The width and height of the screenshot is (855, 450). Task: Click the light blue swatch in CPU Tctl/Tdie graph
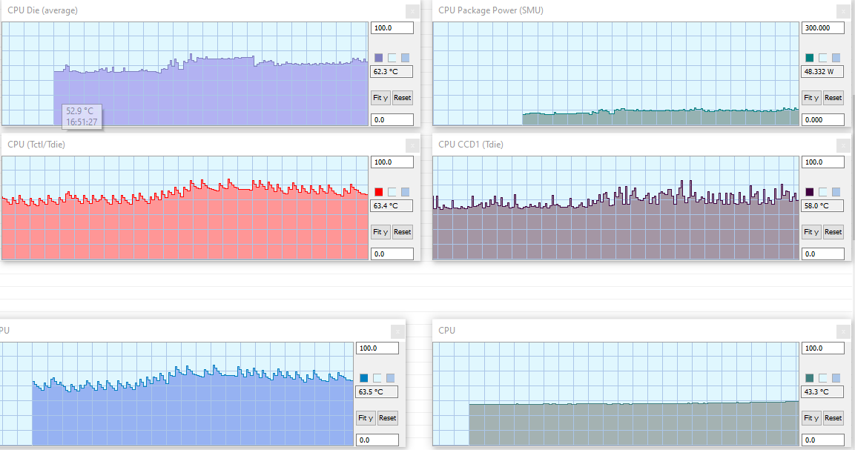(x=405, y=192)
